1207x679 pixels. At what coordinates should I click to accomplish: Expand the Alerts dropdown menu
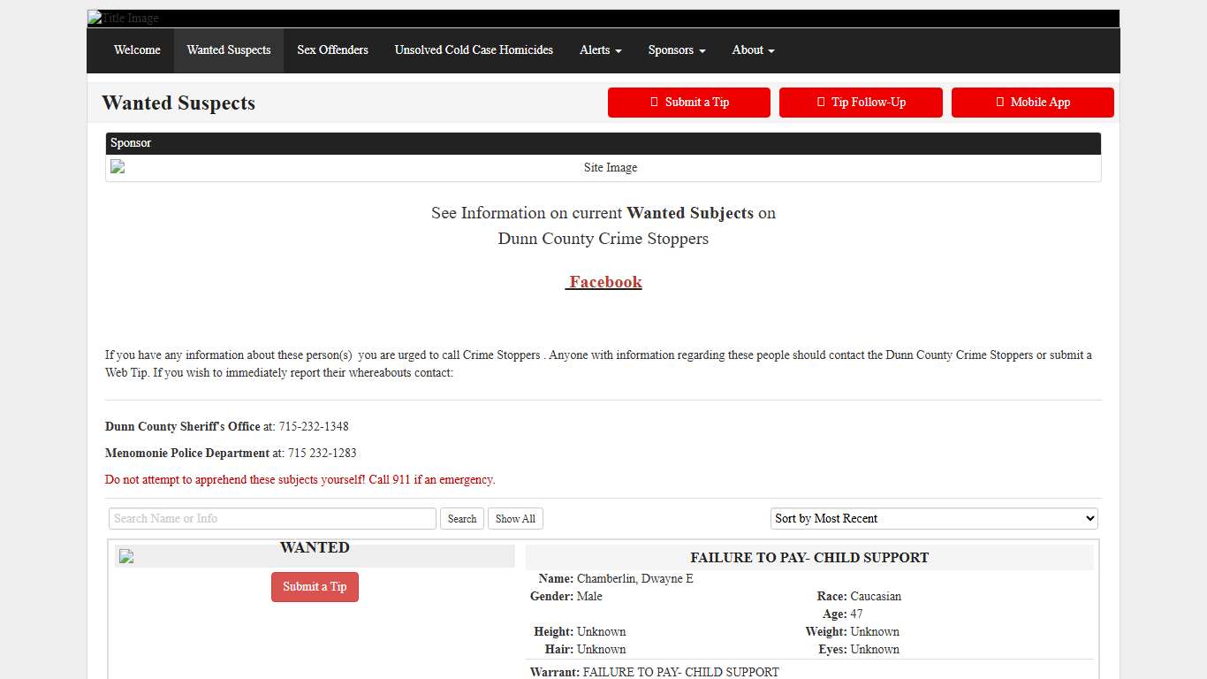[600, 50]
